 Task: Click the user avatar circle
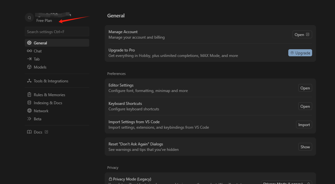[x=29, y=18]
